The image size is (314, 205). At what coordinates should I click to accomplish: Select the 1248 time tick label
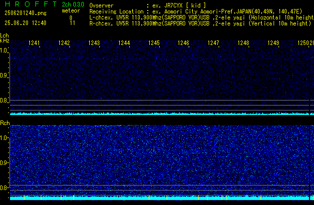[243, 43]
